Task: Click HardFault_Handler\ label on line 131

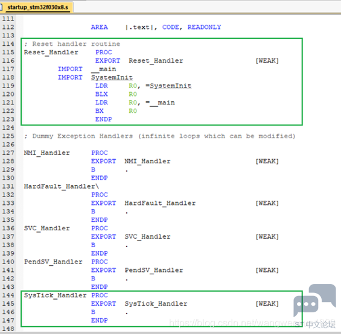Action: (62, 186)
